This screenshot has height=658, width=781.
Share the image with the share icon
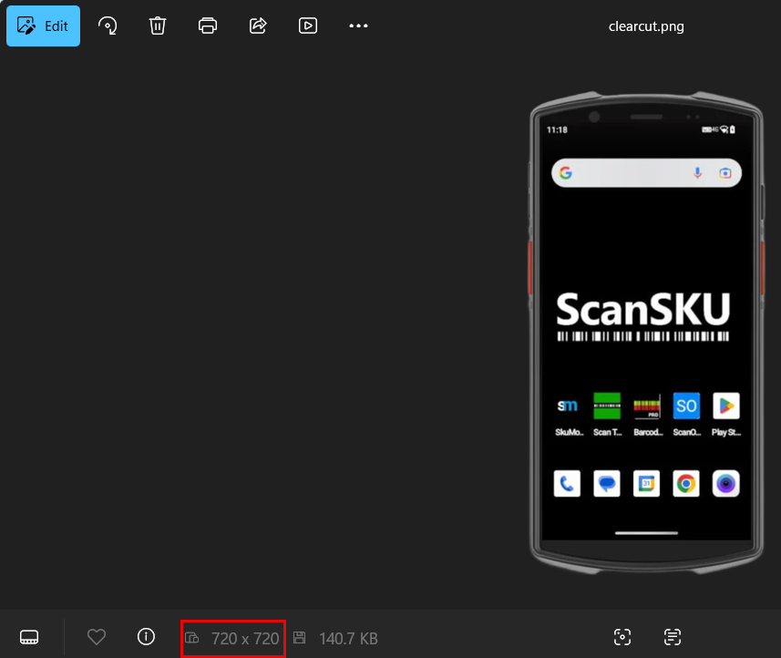tap(258, 26)
